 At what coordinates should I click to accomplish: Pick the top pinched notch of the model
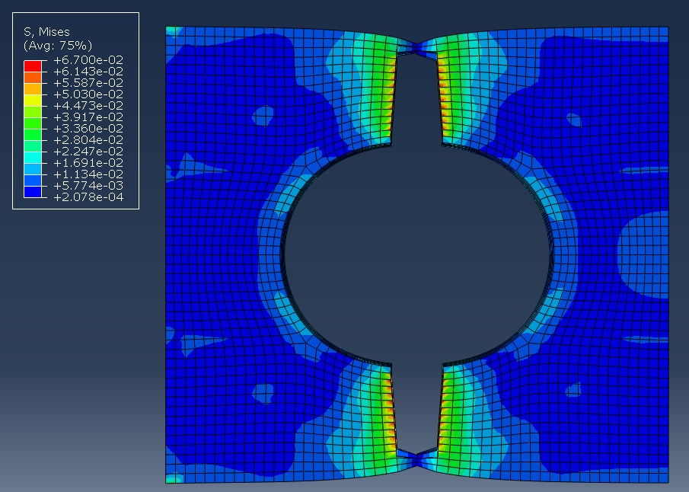coord(416,46)
